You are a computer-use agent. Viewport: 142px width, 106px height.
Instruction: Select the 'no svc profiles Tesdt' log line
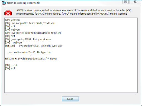[30, 23]
